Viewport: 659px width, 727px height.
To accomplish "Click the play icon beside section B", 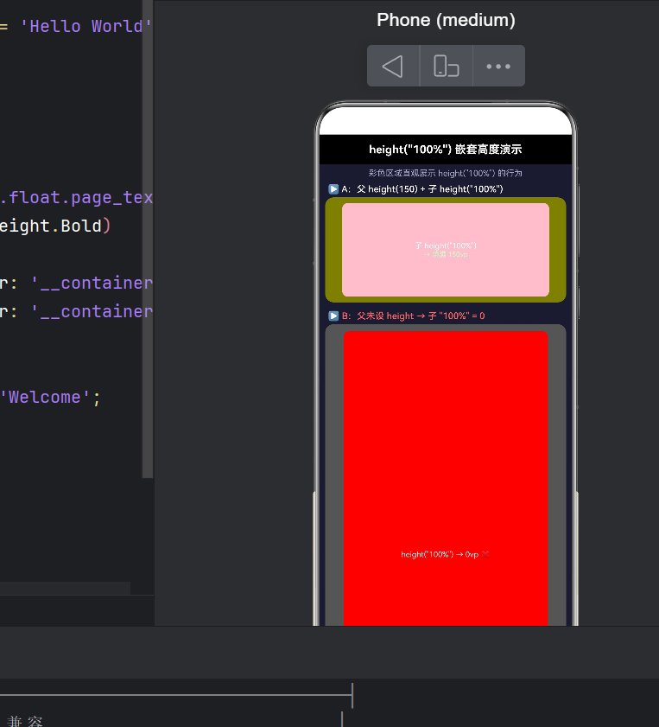I will 333,316.
